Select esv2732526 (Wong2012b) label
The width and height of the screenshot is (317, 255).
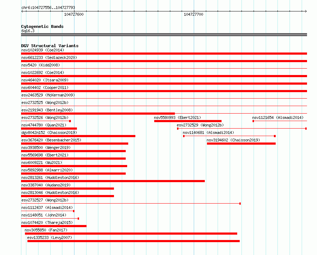45,117
